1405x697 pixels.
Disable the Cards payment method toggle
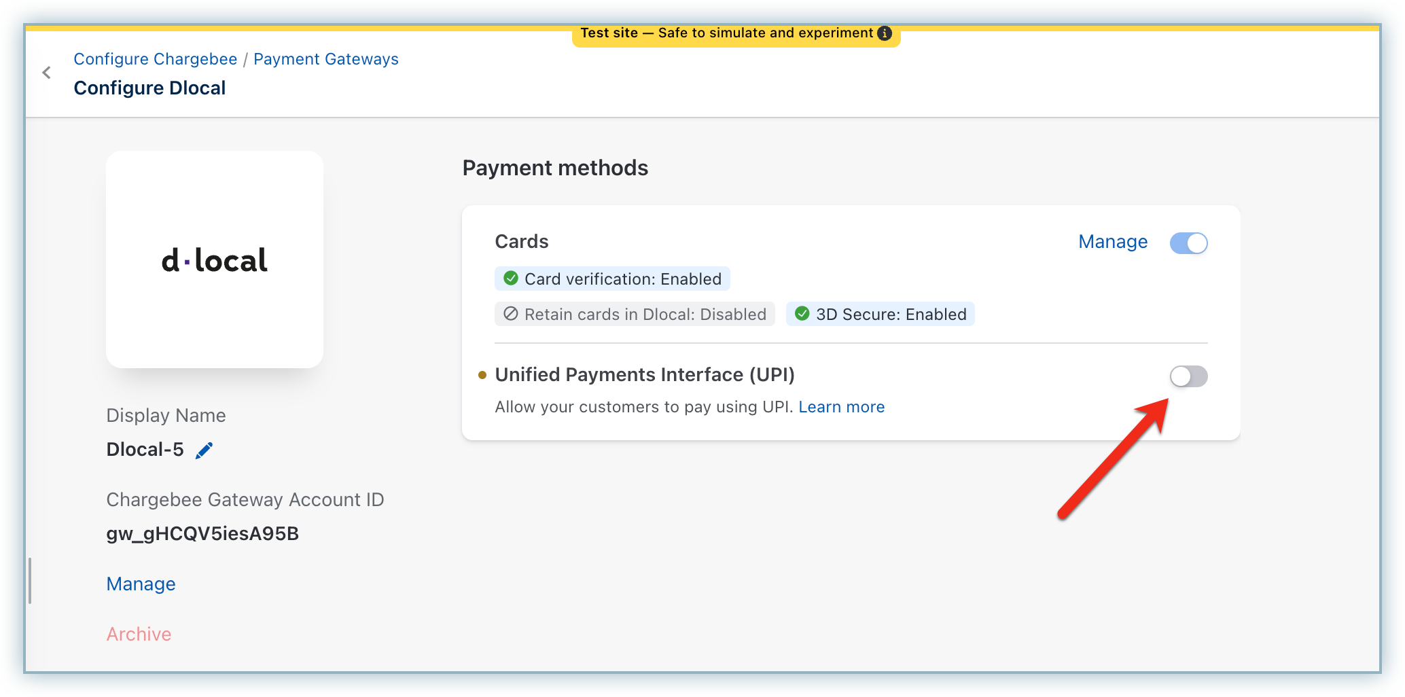tap(1188, 243)
